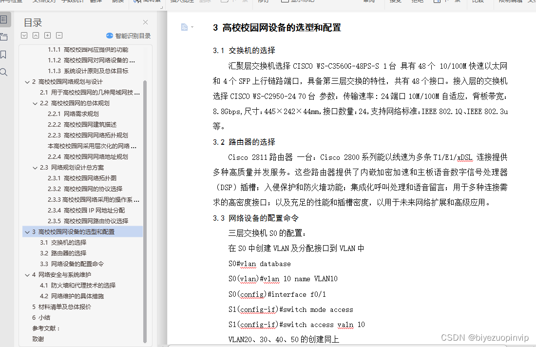Viewport: 536px width, 347px height.
Task: Select 2.2.3 高校校园网网络拓扑规划
Action: pyautogui.click(x=88, y=135)
